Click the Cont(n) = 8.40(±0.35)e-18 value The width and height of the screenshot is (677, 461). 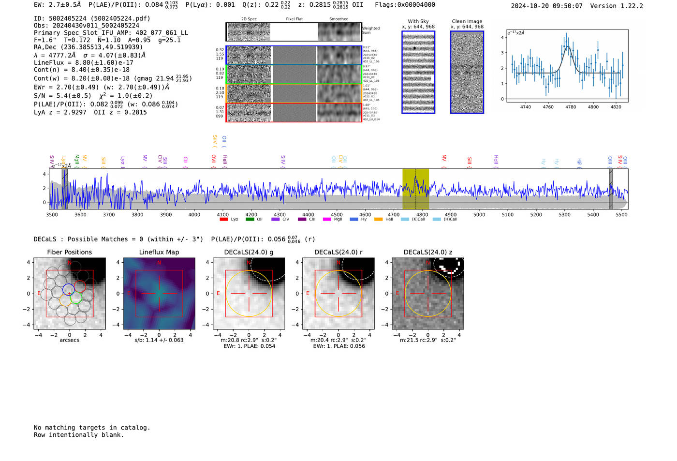82,70
